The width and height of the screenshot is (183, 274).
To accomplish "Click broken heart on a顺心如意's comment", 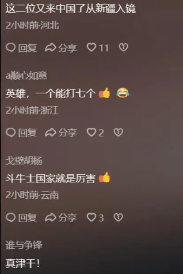I will (x=118, y=132).
